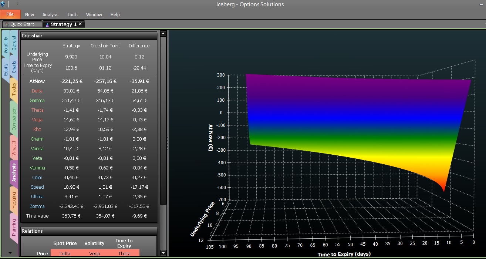Open the Analysis menu
Viewport: 486px width, 259px height.
50,15
